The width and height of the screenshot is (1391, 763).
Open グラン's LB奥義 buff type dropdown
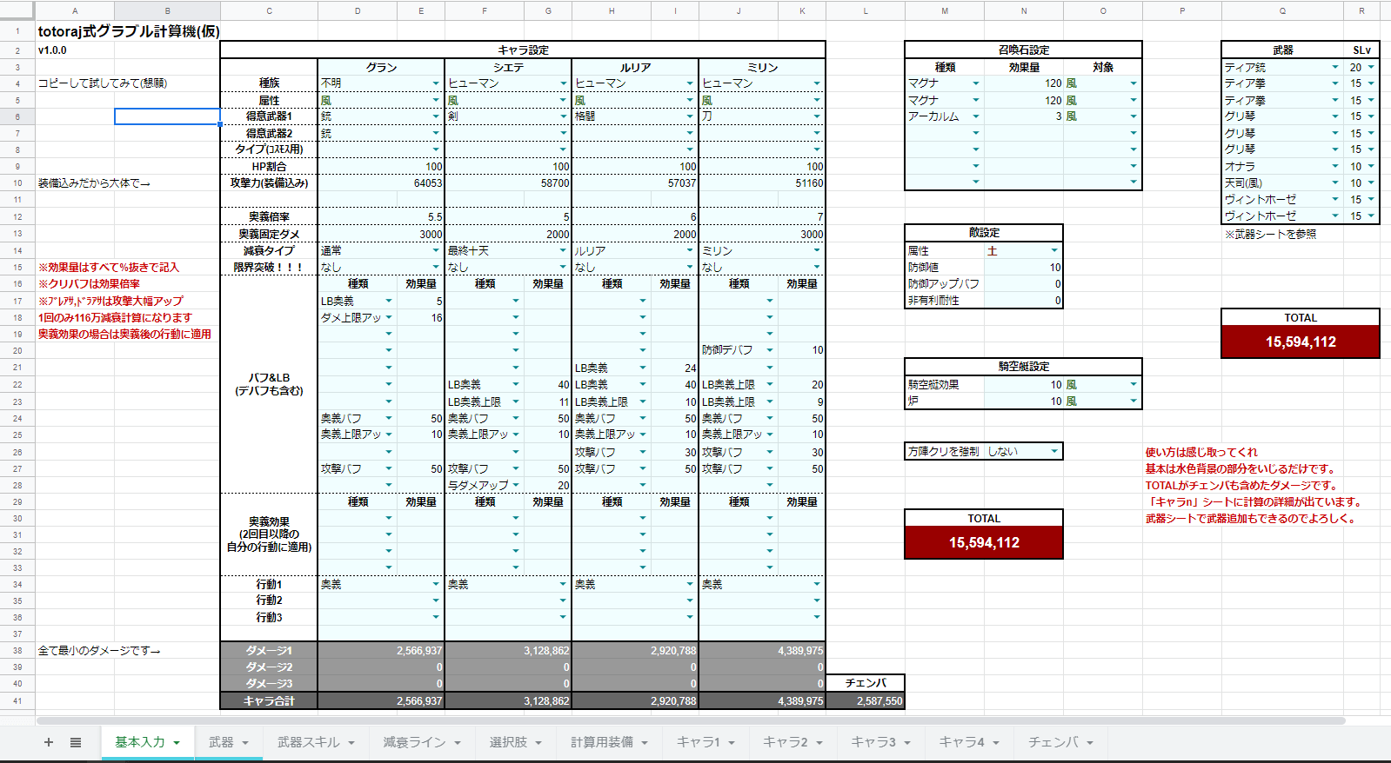(x=389, y=302)
